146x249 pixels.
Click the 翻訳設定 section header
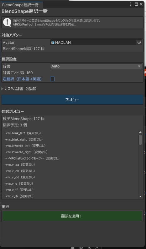(9, 59)
